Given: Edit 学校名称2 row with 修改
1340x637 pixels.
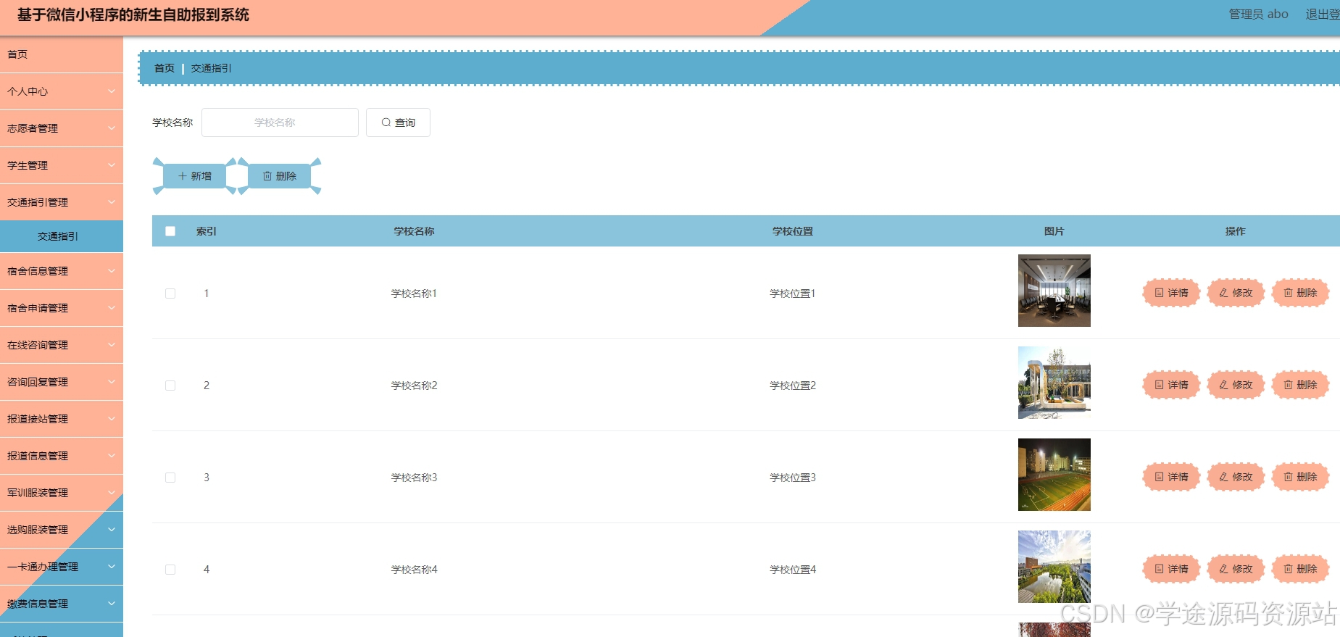Looking at the screenshot, I should pos(1236,385).
